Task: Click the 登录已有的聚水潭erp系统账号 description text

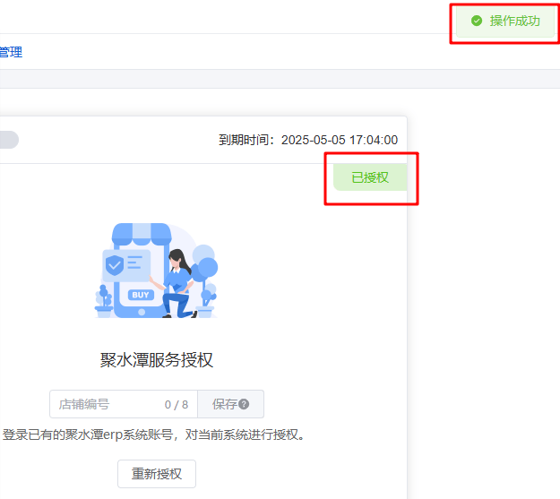Action: [x=153, y=434]
